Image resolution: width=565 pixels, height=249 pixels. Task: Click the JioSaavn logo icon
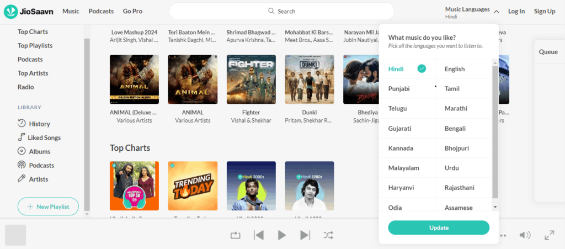click(11, 12)
